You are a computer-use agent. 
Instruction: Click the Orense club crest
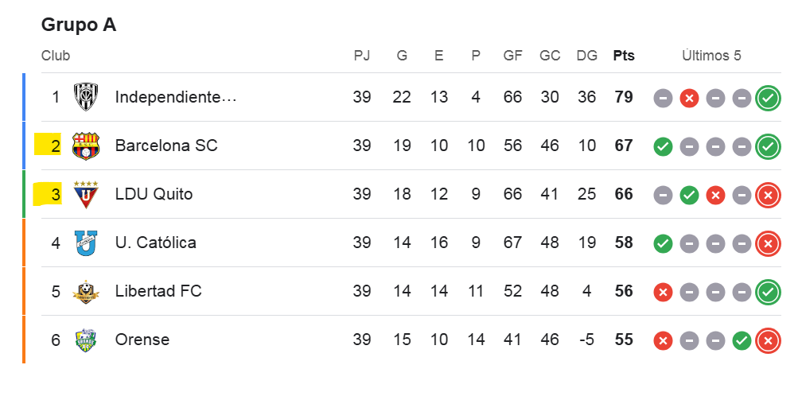(x=85, y=340)
